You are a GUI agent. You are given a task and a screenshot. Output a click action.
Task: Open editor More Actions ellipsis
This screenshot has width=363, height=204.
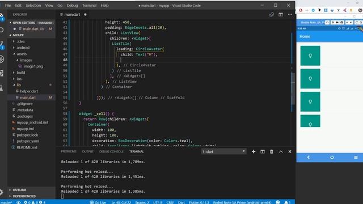point(290,15)
